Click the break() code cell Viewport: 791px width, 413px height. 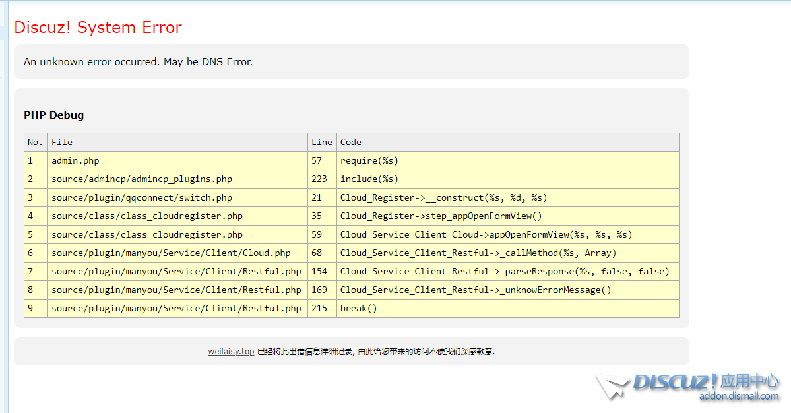coord(359,309)
